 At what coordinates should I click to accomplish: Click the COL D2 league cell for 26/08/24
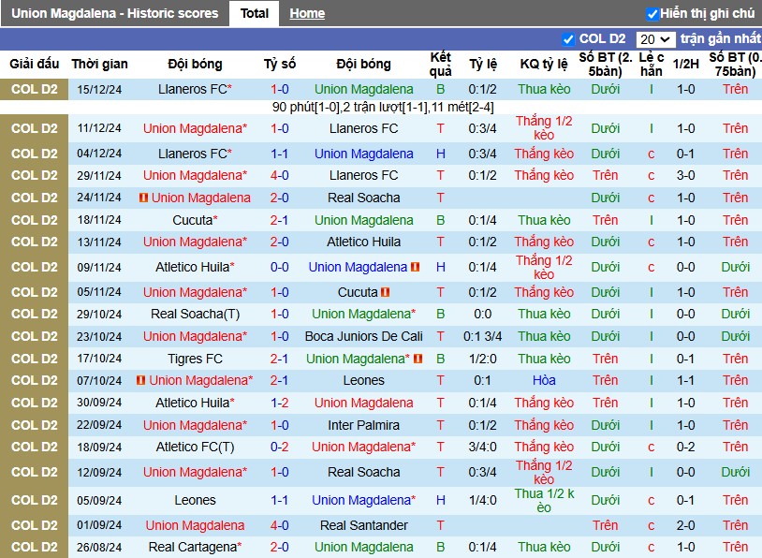click(x=34, y=548)
